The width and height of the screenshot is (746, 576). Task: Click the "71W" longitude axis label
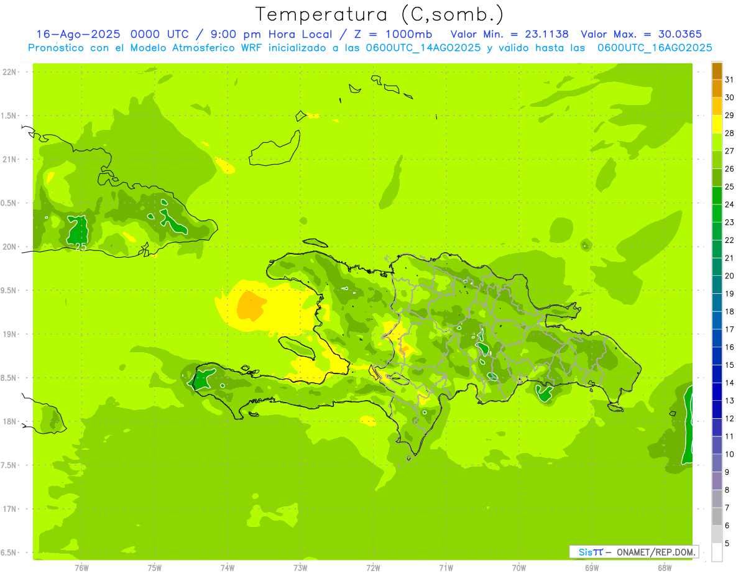pos(446,568)
